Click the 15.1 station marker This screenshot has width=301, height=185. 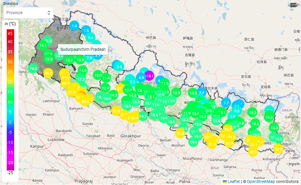tap(166, 101)
